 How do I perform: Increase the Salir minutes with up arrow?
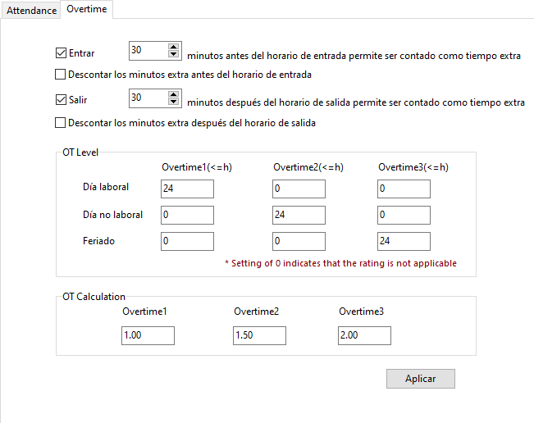pos(173,94)
